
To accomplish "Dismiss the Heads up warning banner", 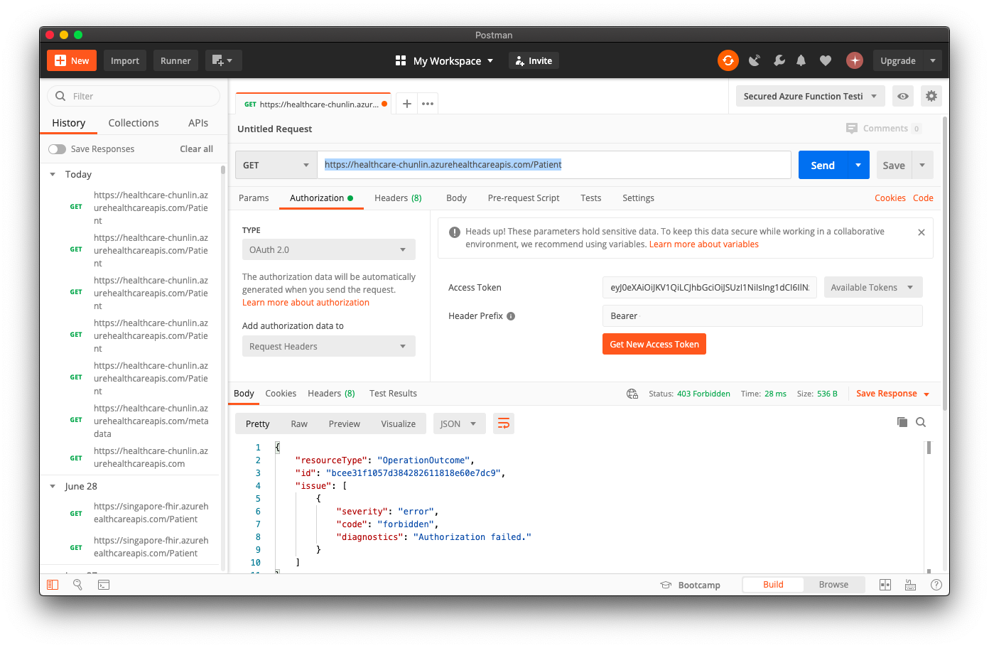I will pos(921,232).
